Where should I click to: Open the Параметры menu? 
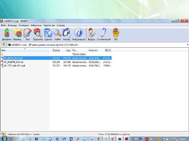[x=49, y=25]
